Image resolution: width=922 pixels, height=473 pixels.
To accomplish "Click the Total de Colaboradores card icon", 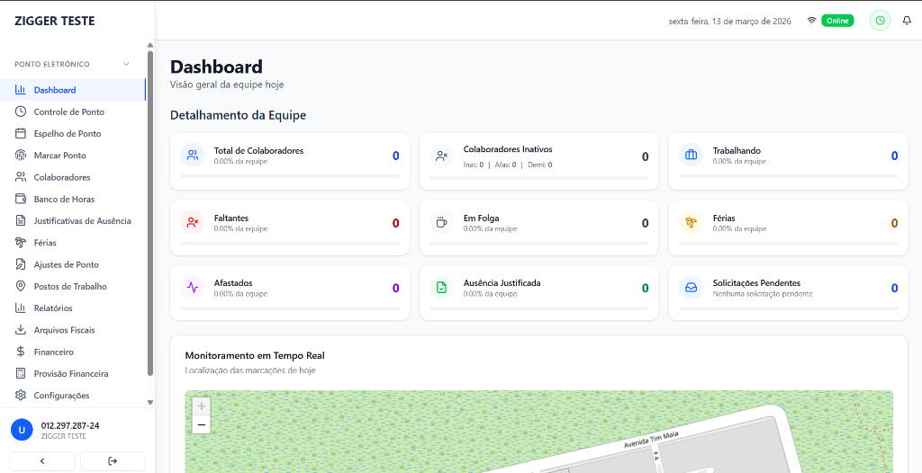I will point(193,156).
